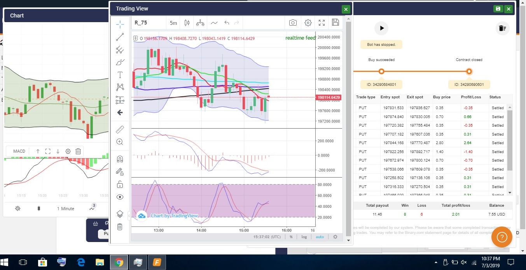Clear the trade log with the trash icon

(x=502, y=28)
